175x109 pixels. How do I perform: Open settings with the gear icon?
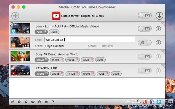click(x=19, y=102)
